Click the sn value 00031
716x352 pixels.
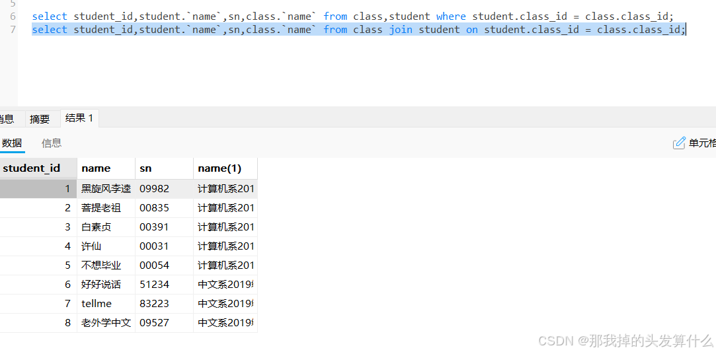pyautogui.click(x=165, y=246)
